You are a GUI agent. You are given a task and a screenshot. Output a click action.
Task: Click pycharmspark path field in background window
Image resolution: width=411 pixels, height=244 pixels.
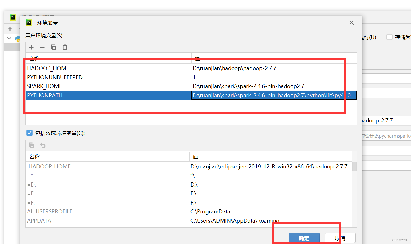386,136
